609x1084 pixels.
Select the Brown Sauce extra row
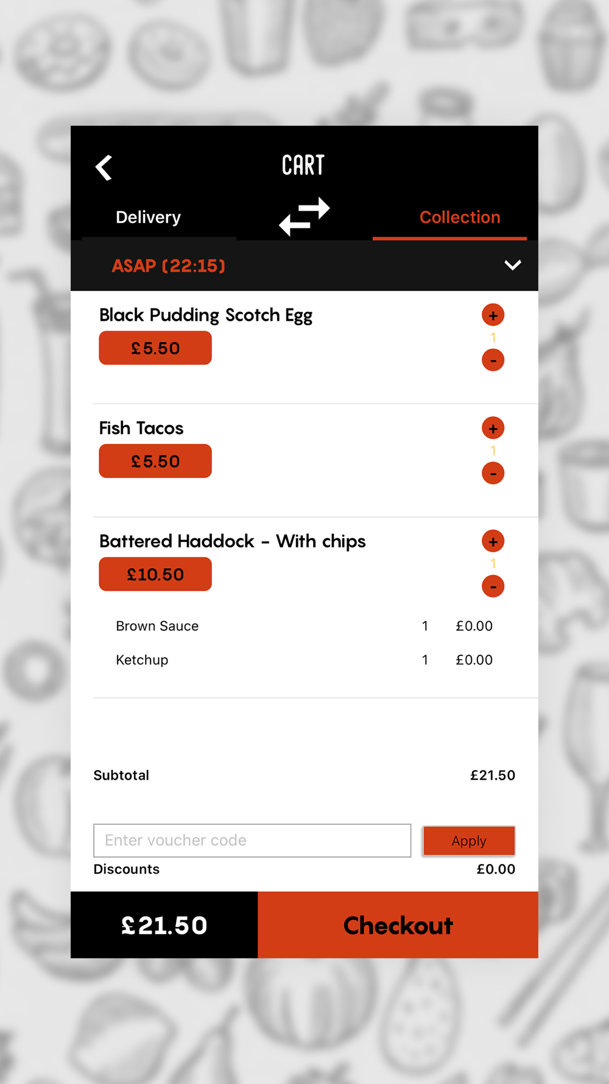(x=304, y=626)
